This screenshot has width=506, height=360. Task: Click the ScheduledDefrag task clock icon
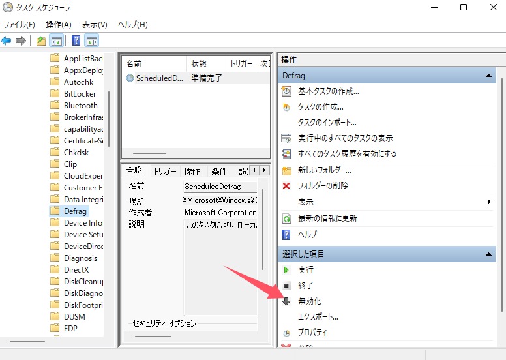click(130, 78)
